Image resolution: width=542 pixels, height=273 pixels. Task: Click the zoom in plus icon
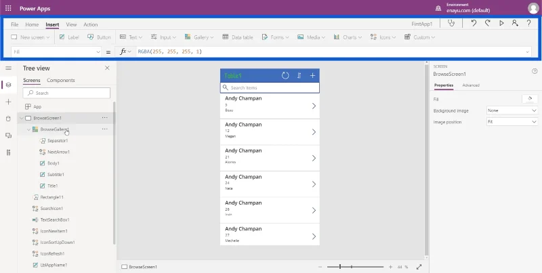(391, 267)
